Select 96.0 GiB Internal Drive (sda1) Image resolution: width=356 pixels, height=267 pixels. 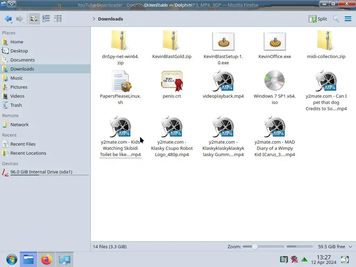[45, 172]
